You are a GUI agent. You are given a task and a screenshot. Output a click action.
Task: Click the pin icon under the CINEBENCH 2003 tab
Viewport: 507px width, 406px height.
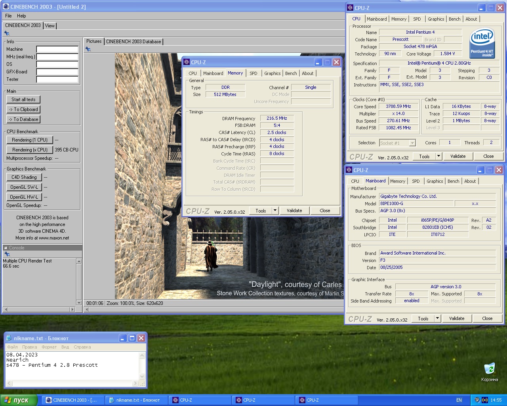click(7, 33)
